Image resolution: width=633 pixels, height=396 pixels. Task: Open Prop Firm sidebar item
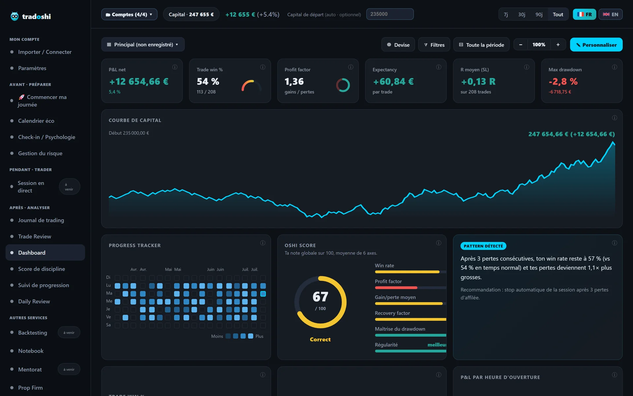pyautogui.click(x=45, y=388)
